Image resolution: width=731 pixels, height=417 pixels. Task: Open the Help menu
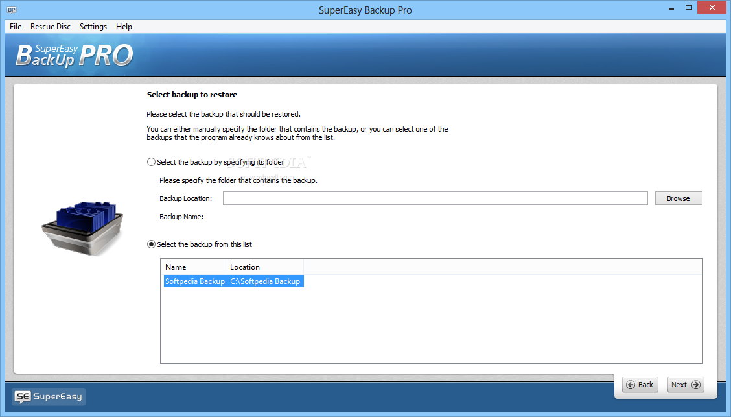pyautogui.click(x=124, y=27)
